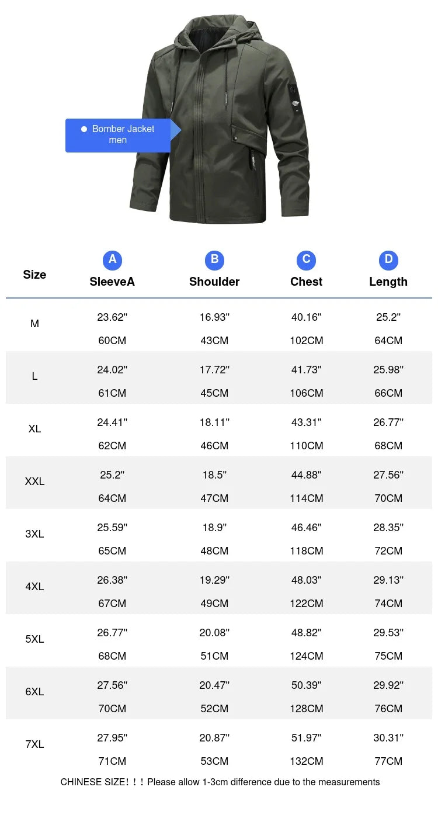Click the sleeve patch on the jacket
Image resolution: width=438 pixels, height=818 pixels.
point(295,99)
